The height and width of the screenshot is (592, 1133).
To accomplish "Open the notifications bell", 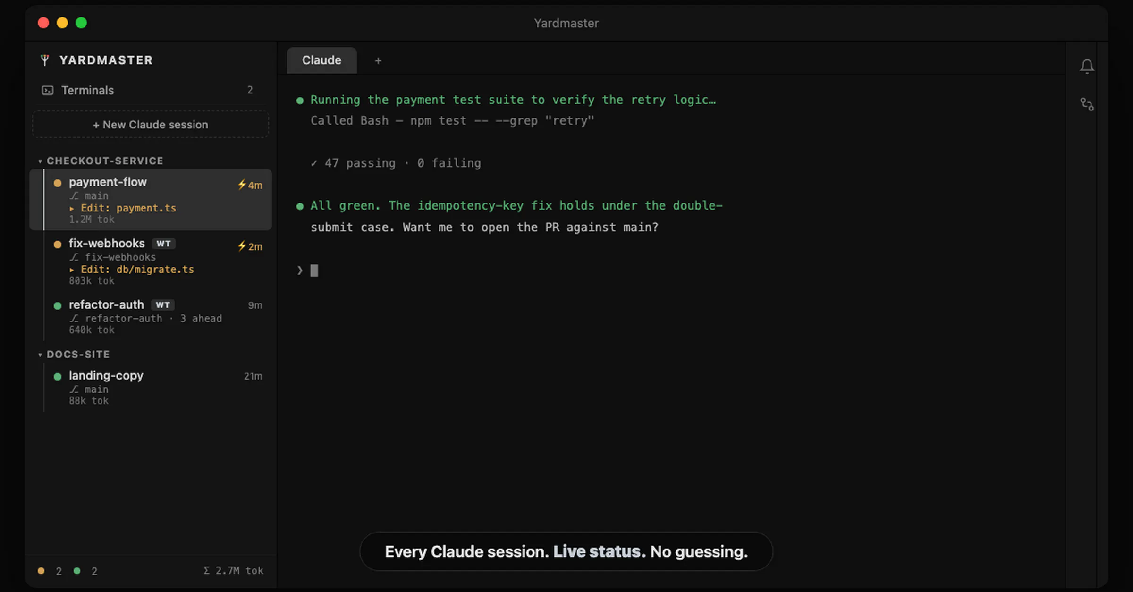I will pos(1087,66).
